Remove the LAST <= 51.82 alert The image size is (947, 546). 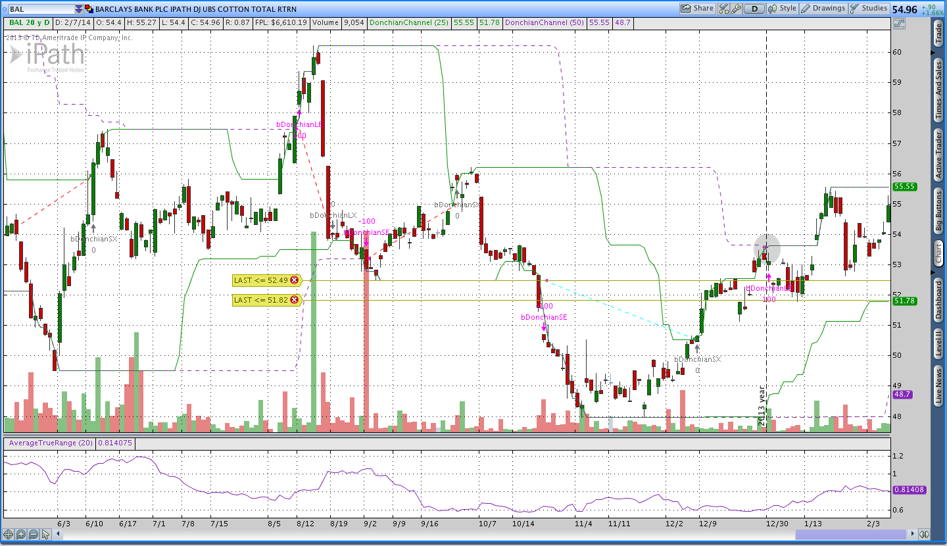[294, 300]
